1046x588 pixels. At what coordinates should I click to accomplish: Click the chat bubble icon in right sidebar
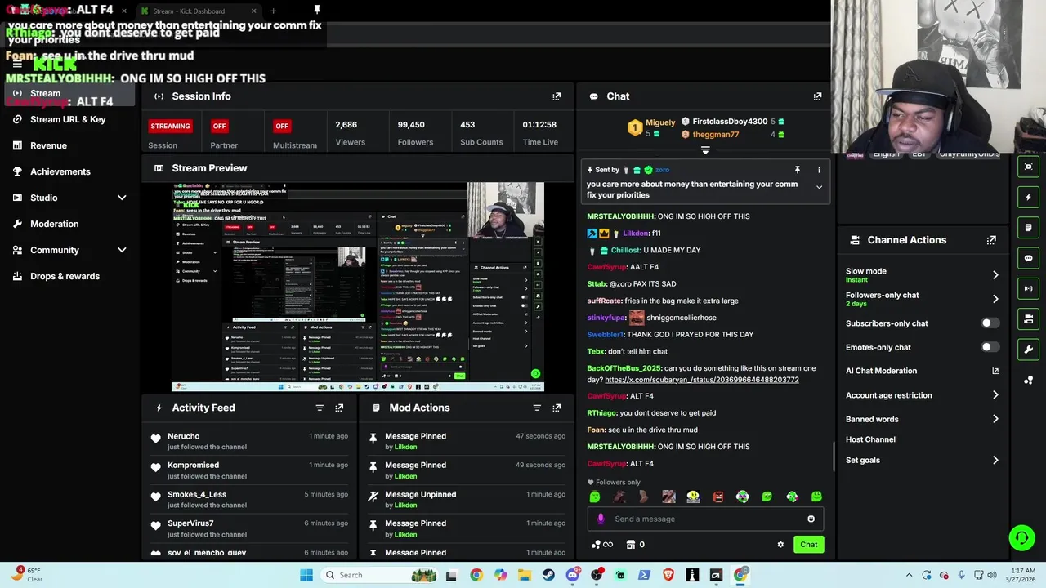tap(1028, 258)
